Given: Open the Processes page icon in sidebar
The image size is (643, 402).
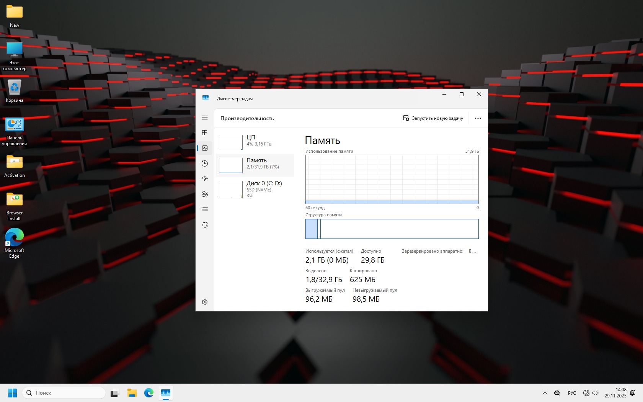Looking at the screenshot, I should 205,133.
